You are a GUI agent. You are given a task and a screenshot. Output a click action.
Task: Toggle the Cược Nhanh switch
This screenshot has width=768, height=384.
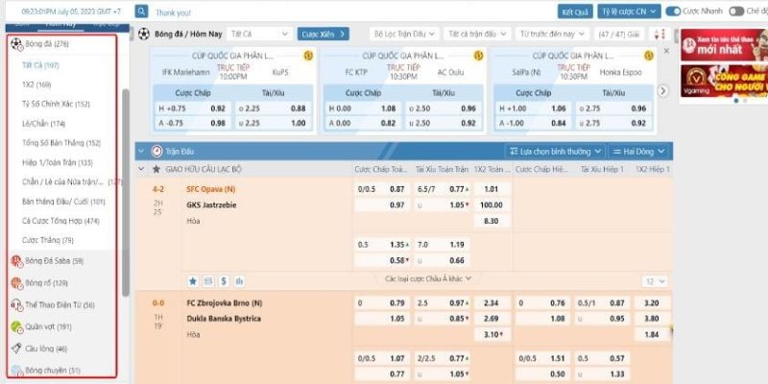[x=674, y=12]
